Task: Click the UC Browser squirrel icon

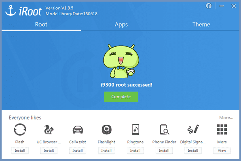Action: [49, 130]
